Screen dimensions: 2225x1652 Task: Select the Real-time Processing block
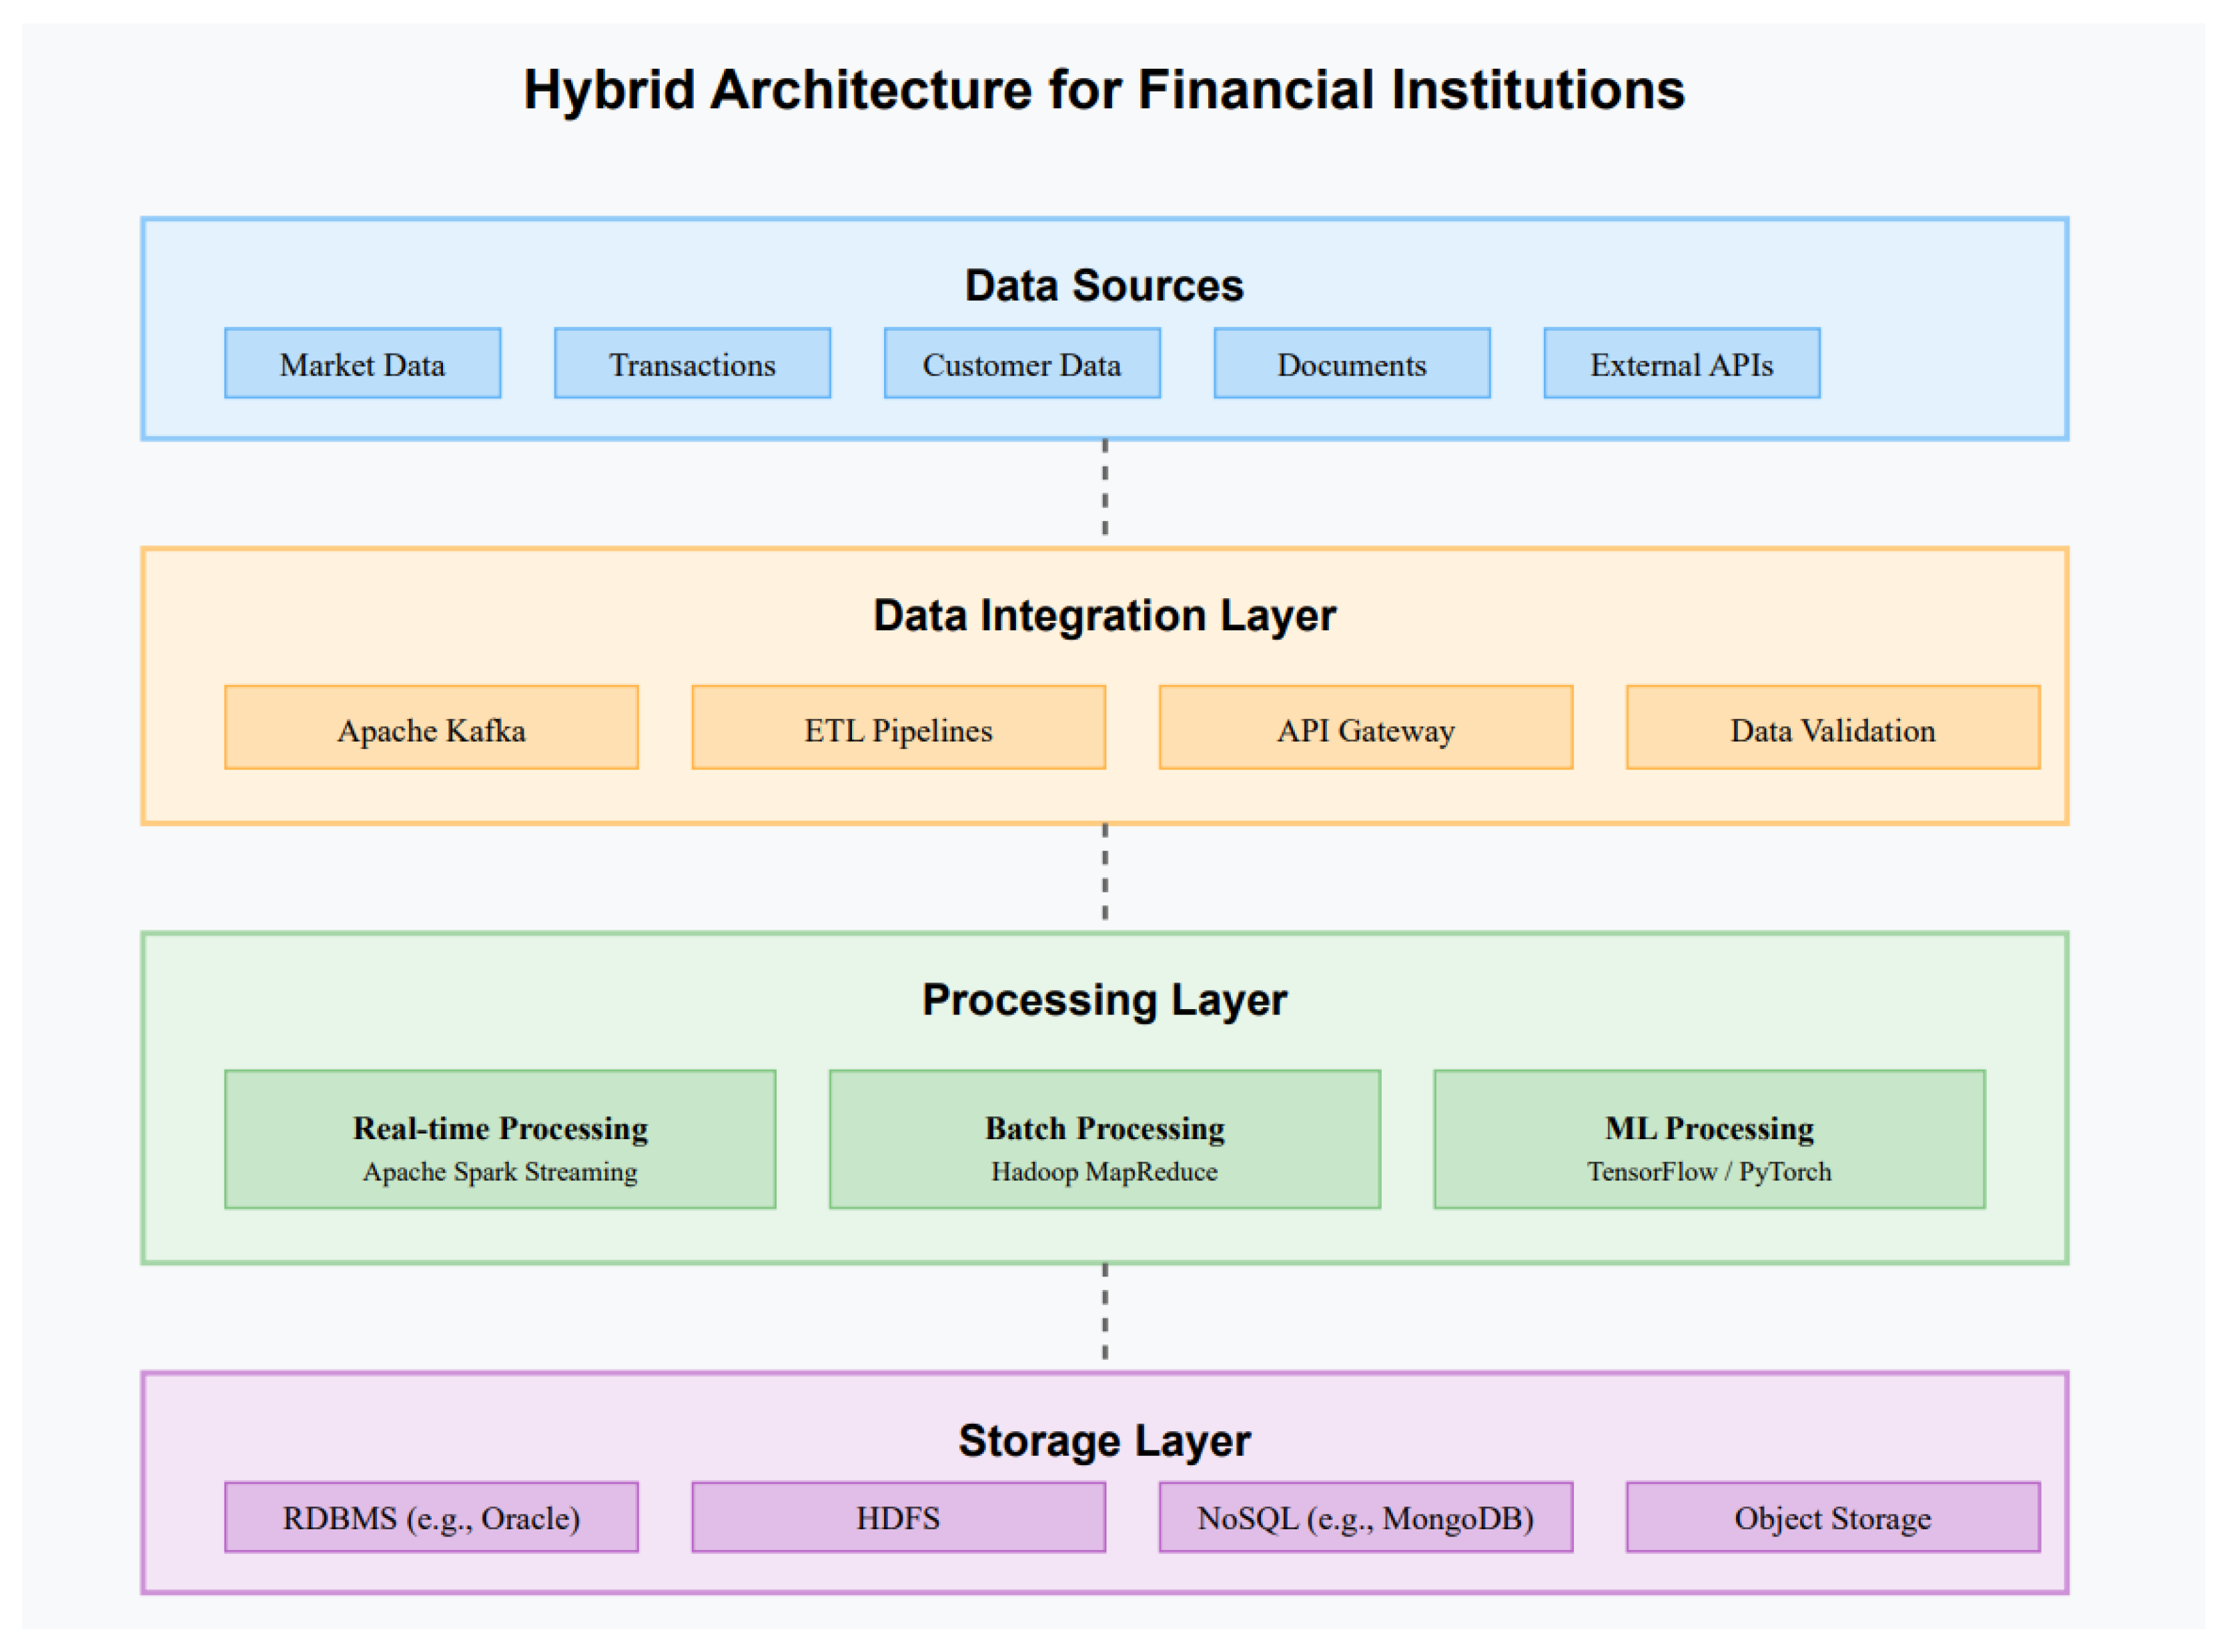point(500,1140)
